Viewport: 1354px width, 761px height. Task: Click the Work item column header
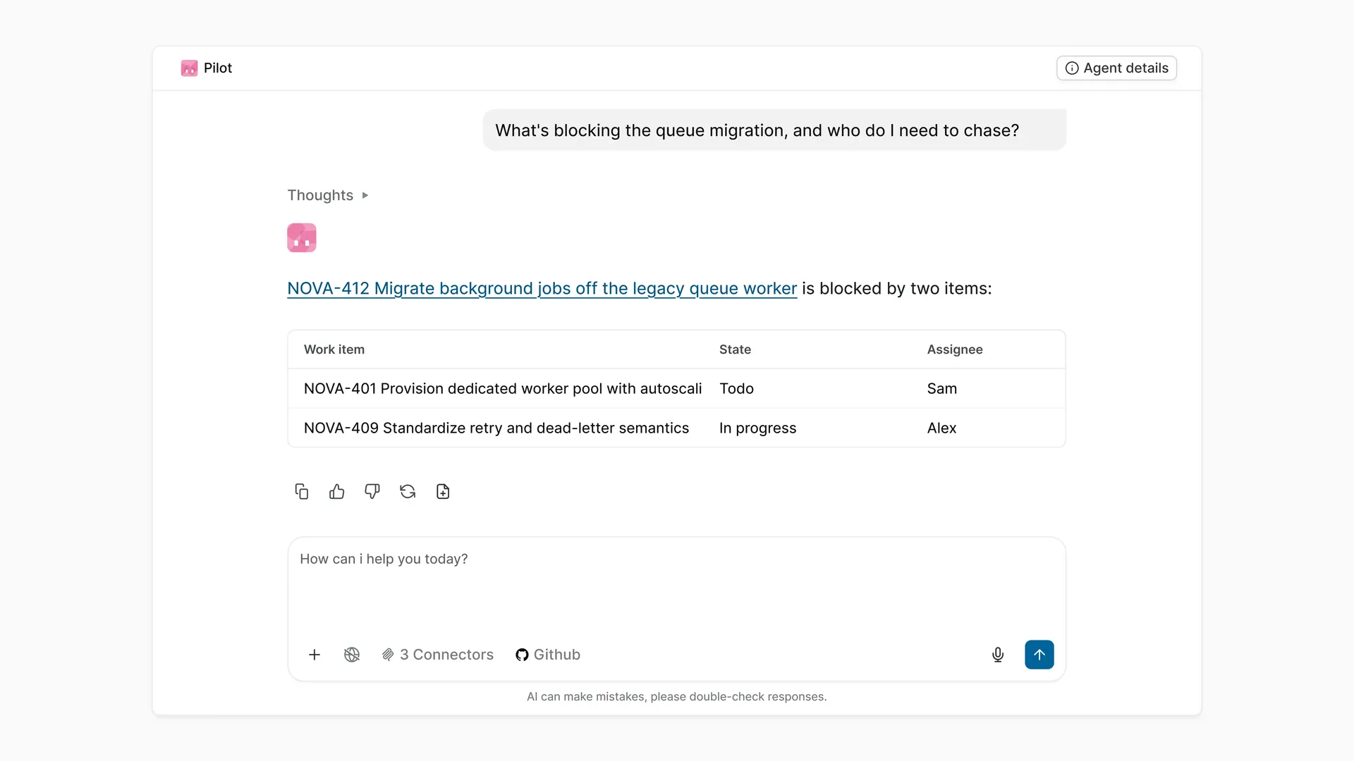pyautogui.click(x=334, y=349)
